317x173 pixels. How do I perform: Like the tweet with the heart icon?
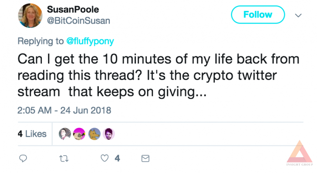click(105, 158)
